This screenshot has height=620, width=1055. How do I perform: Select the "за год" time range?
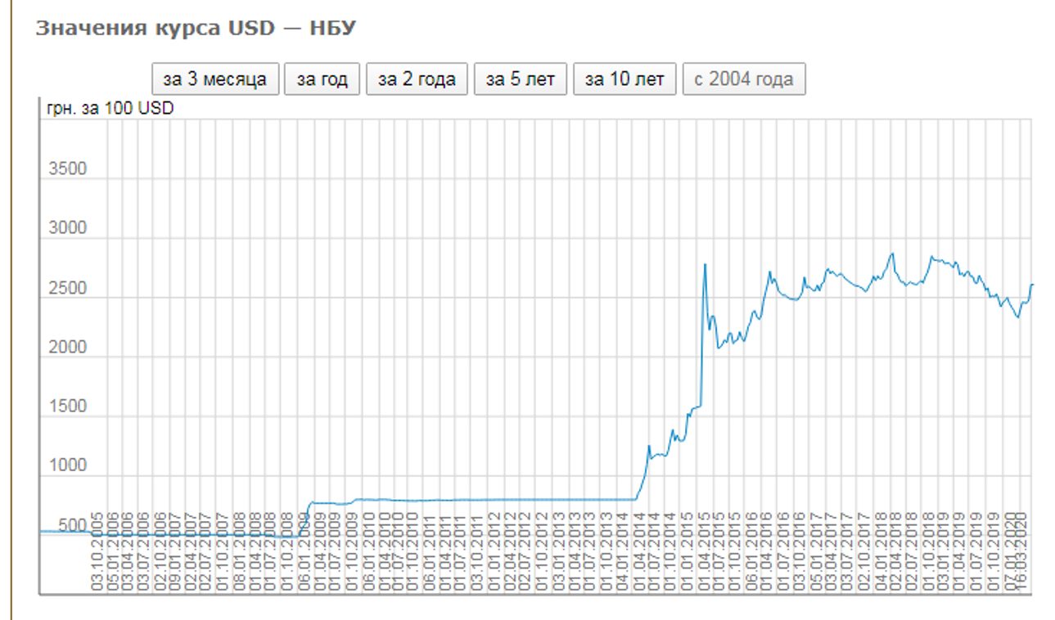322,79
